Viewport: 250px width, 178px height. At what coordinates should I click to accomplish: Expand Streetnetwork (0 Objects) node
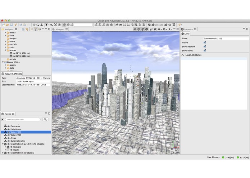(x=3, y=153)
